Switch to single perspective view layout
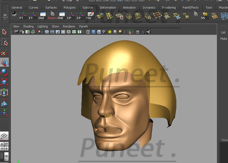This screenshot has height=163, width=228. tap(5, 136)
